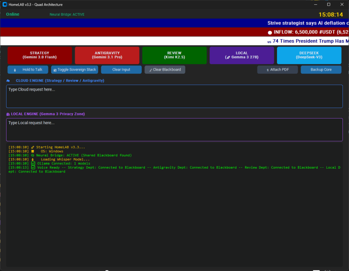Click the broom icon on Clear Blackboard

click(x=151, y=70)
